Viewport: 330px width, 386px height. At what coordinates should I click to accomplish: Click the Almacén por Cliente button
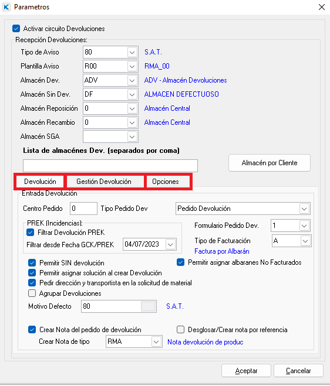tap(270, 163)
